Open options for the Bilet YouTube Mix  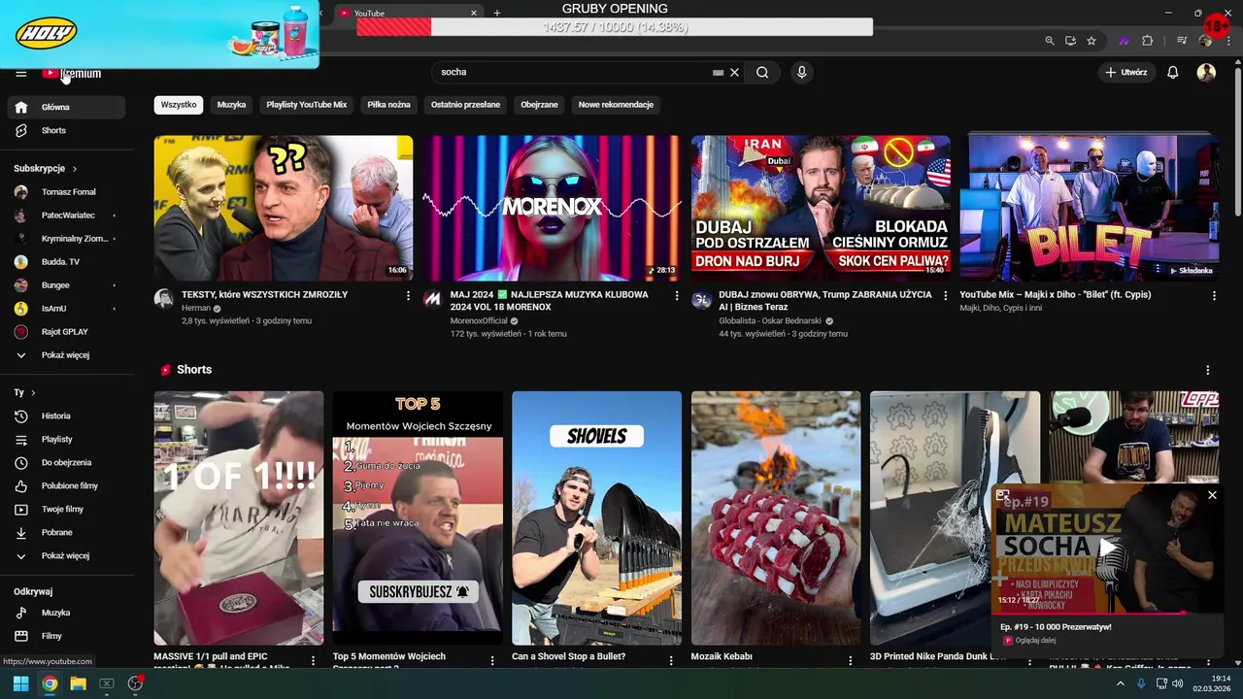tap(1214, 295)
